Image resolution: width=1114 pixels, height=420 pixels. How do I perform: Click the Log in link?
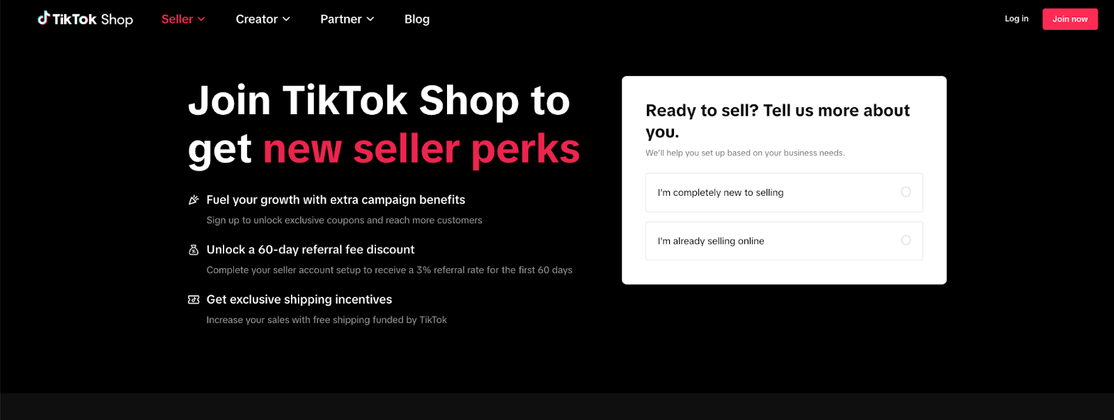pos(1017,19)
